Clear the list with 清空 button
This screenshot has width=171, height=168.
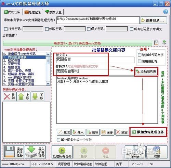[x=122, y=132]
